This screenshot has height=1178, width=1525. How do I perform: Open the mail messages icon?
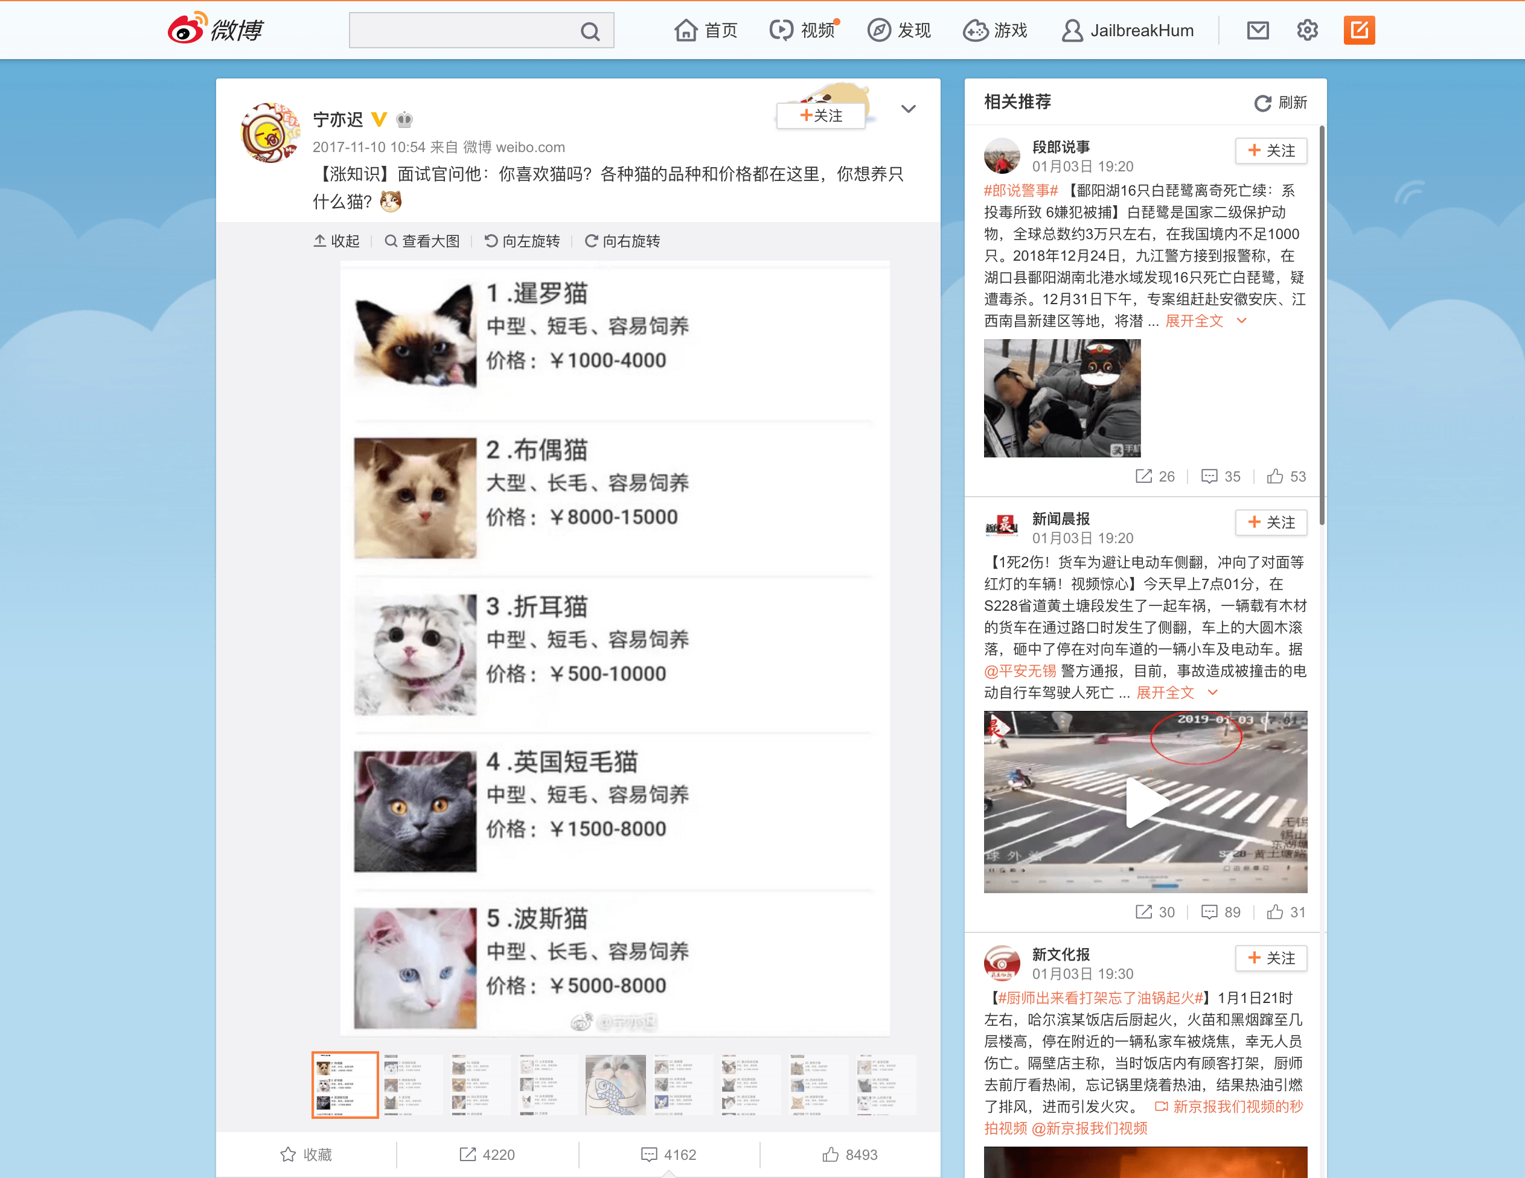pyautogui.click(x=1258, y=31)
